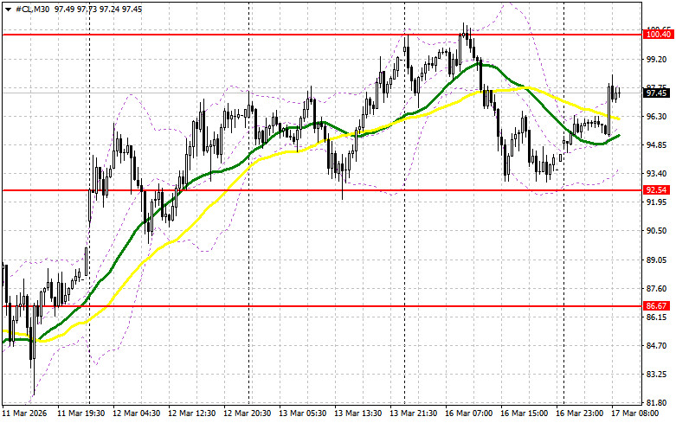Click the 89.05 price scale label
Screen dimensions: 676x423
(657, 260)
